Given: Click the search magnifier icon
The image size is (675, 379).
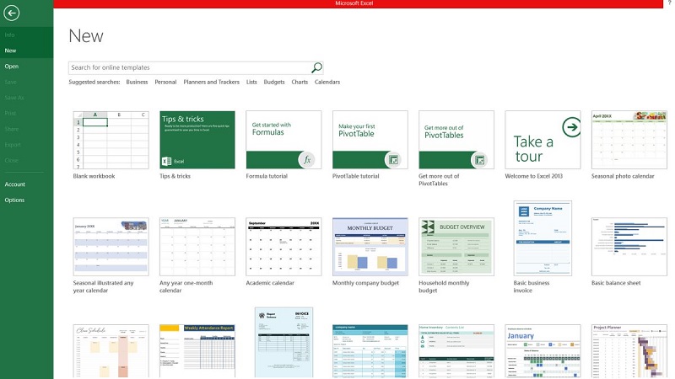Looking at the screenshot, I should [316, 67].
